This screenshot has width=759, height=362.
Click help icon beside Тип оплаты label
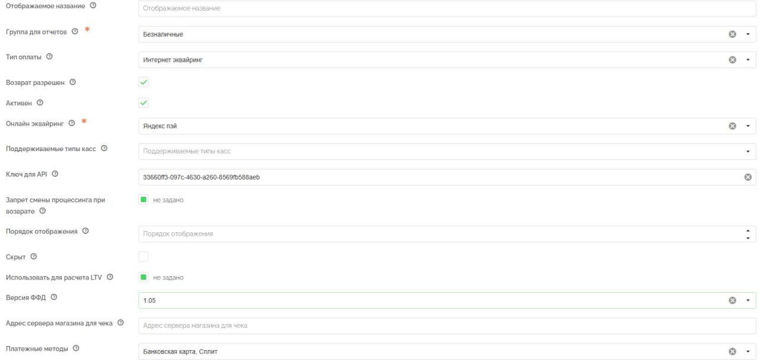click(49, 57)
